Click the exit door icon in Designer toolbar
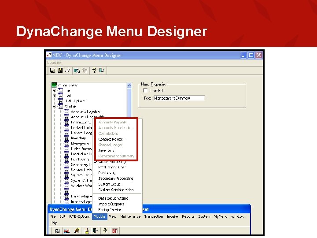Screen dimensions: 317x238 click(102, 70)
